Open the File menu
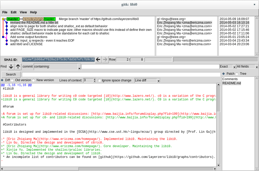 pyautogui.click(x=5, y=12)
